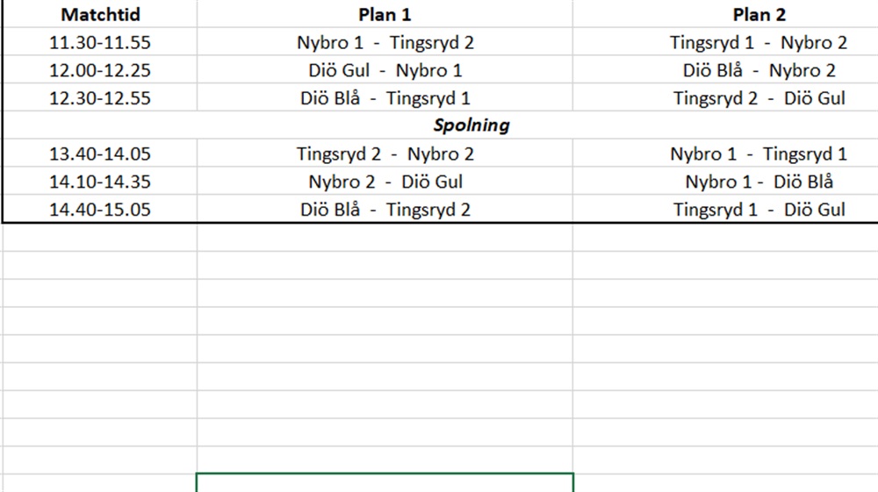Click the Plan 1 column header cell
This screenshot has width=878, height=492.
pyautogui.click(x=385, y=15)
